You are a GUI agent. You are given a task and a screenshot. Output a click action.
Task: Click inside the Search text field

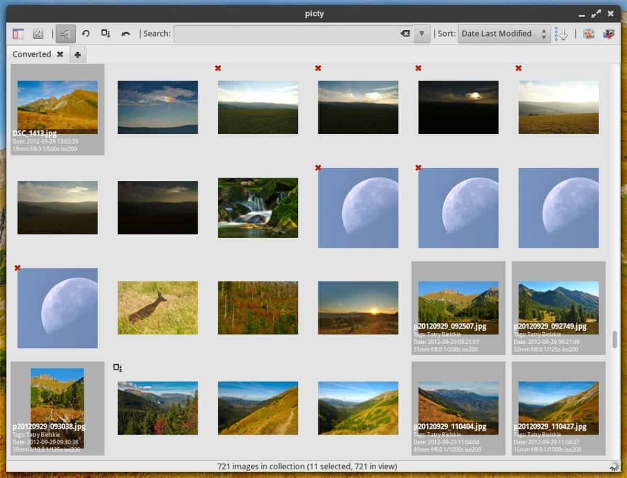(286, 34)
